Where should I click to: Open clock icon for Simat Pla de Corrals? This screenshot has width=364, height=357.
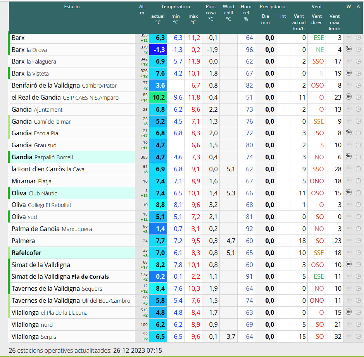[x=358, y=276]
